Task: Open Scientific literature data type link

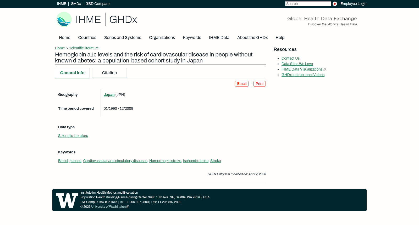Action: pyautogui.click(x=73, y=136)
